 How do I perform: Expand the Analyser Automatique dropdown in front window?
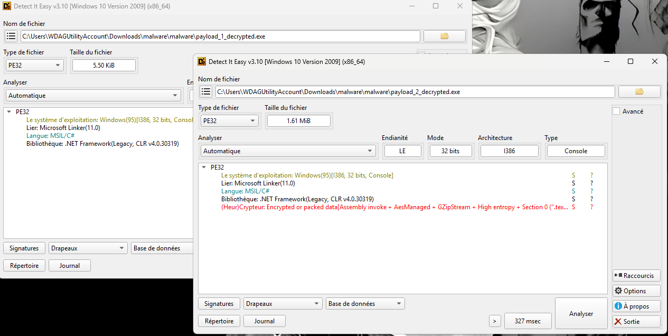(x=288, y=151)
